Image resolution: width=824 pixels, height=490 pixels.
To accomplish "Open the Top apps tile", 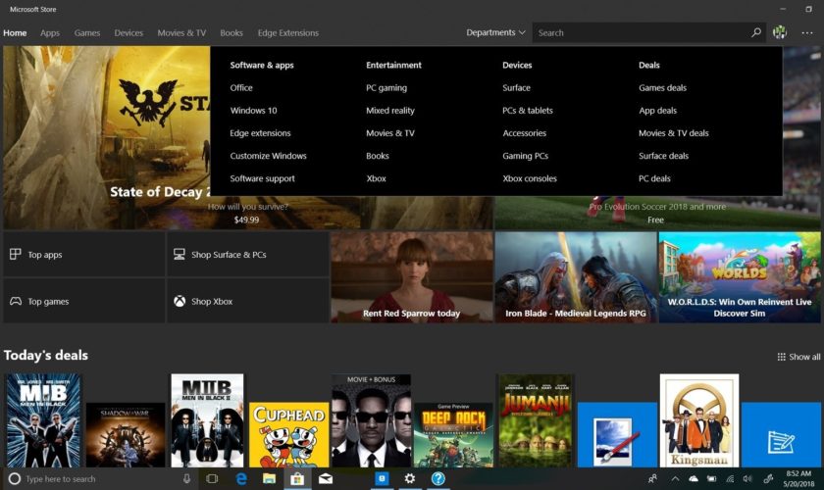I will coord(83,255).
